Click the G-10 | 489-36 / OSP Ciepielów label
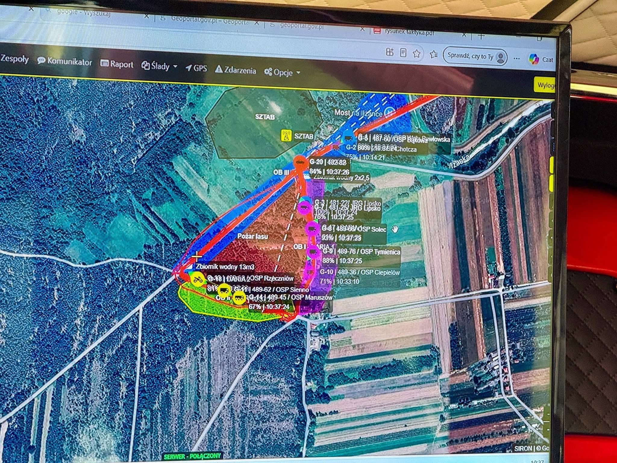 360,272
